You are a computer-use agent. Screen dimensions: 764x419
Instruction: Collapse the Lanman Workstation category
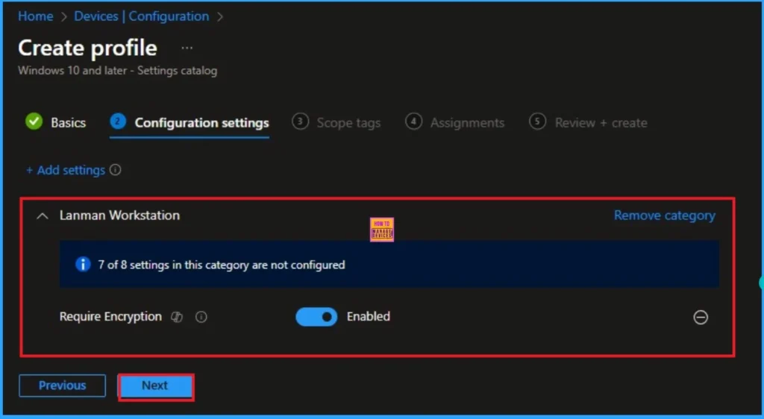coord(40,215)
